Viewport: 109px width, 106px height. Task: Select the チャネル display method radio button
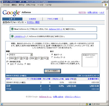tap(16, 64)
